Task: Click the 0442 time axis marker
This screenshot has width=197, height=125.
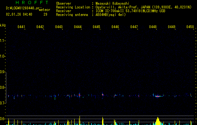Action: [40, 27]
